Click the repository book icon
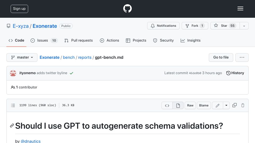255x143 pixels. (x=8, y=26)
